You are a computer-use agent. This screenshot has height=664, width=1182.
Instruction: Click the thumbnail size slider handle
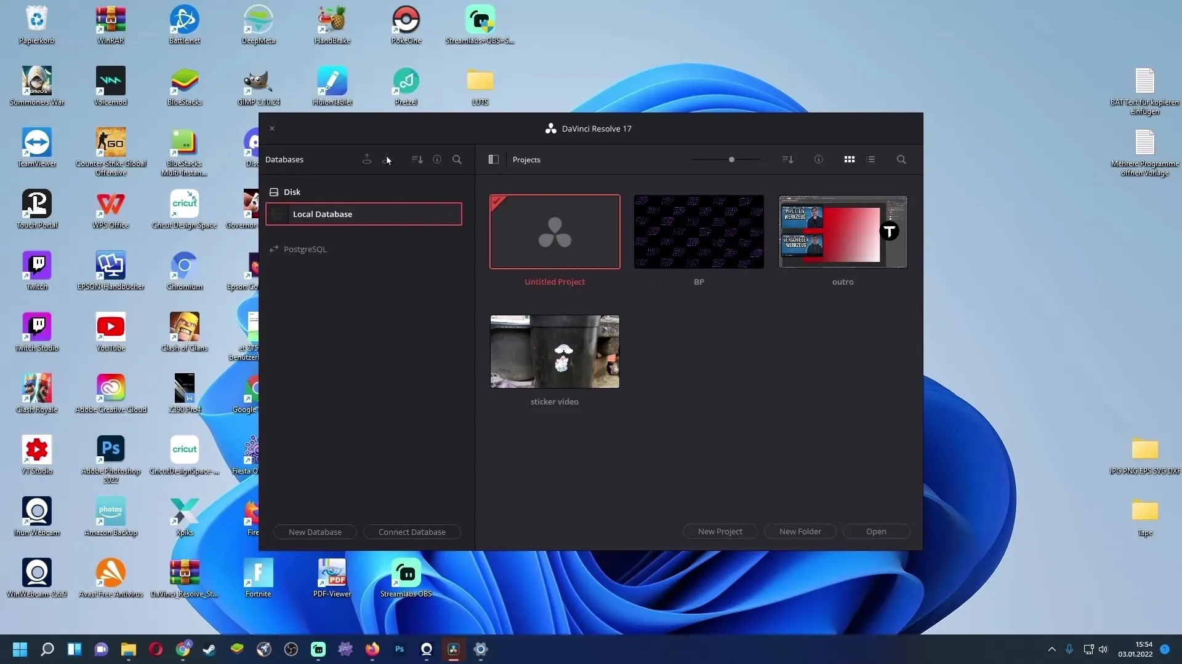click(x=731, y=159)
